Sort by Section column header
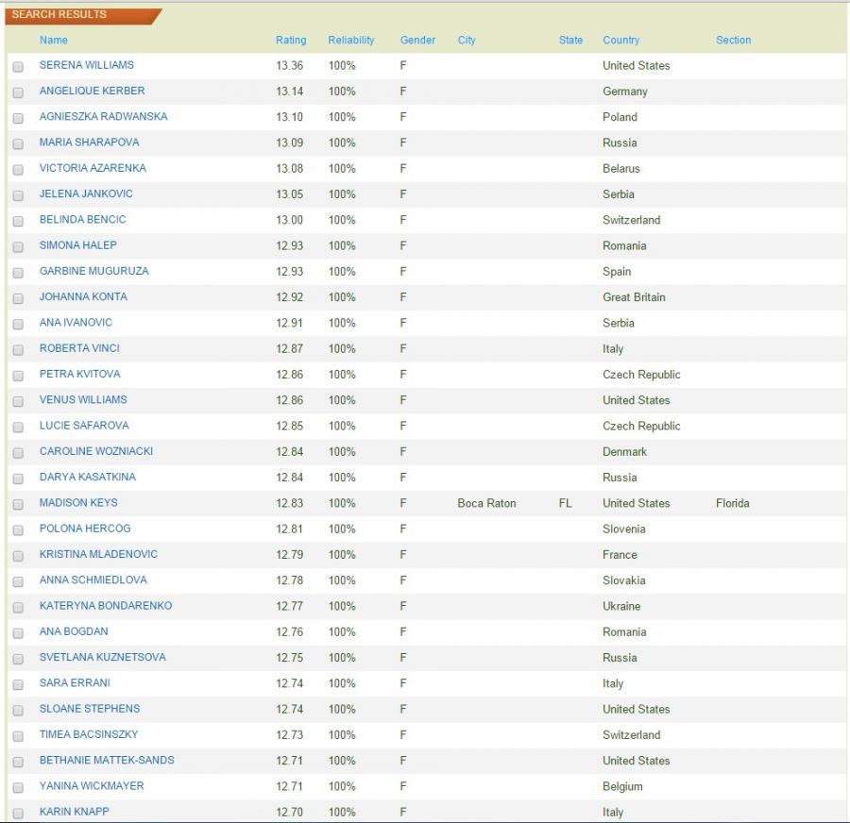Image resolution: width=850 pixels, height=823 pixels. click(733, 40)
